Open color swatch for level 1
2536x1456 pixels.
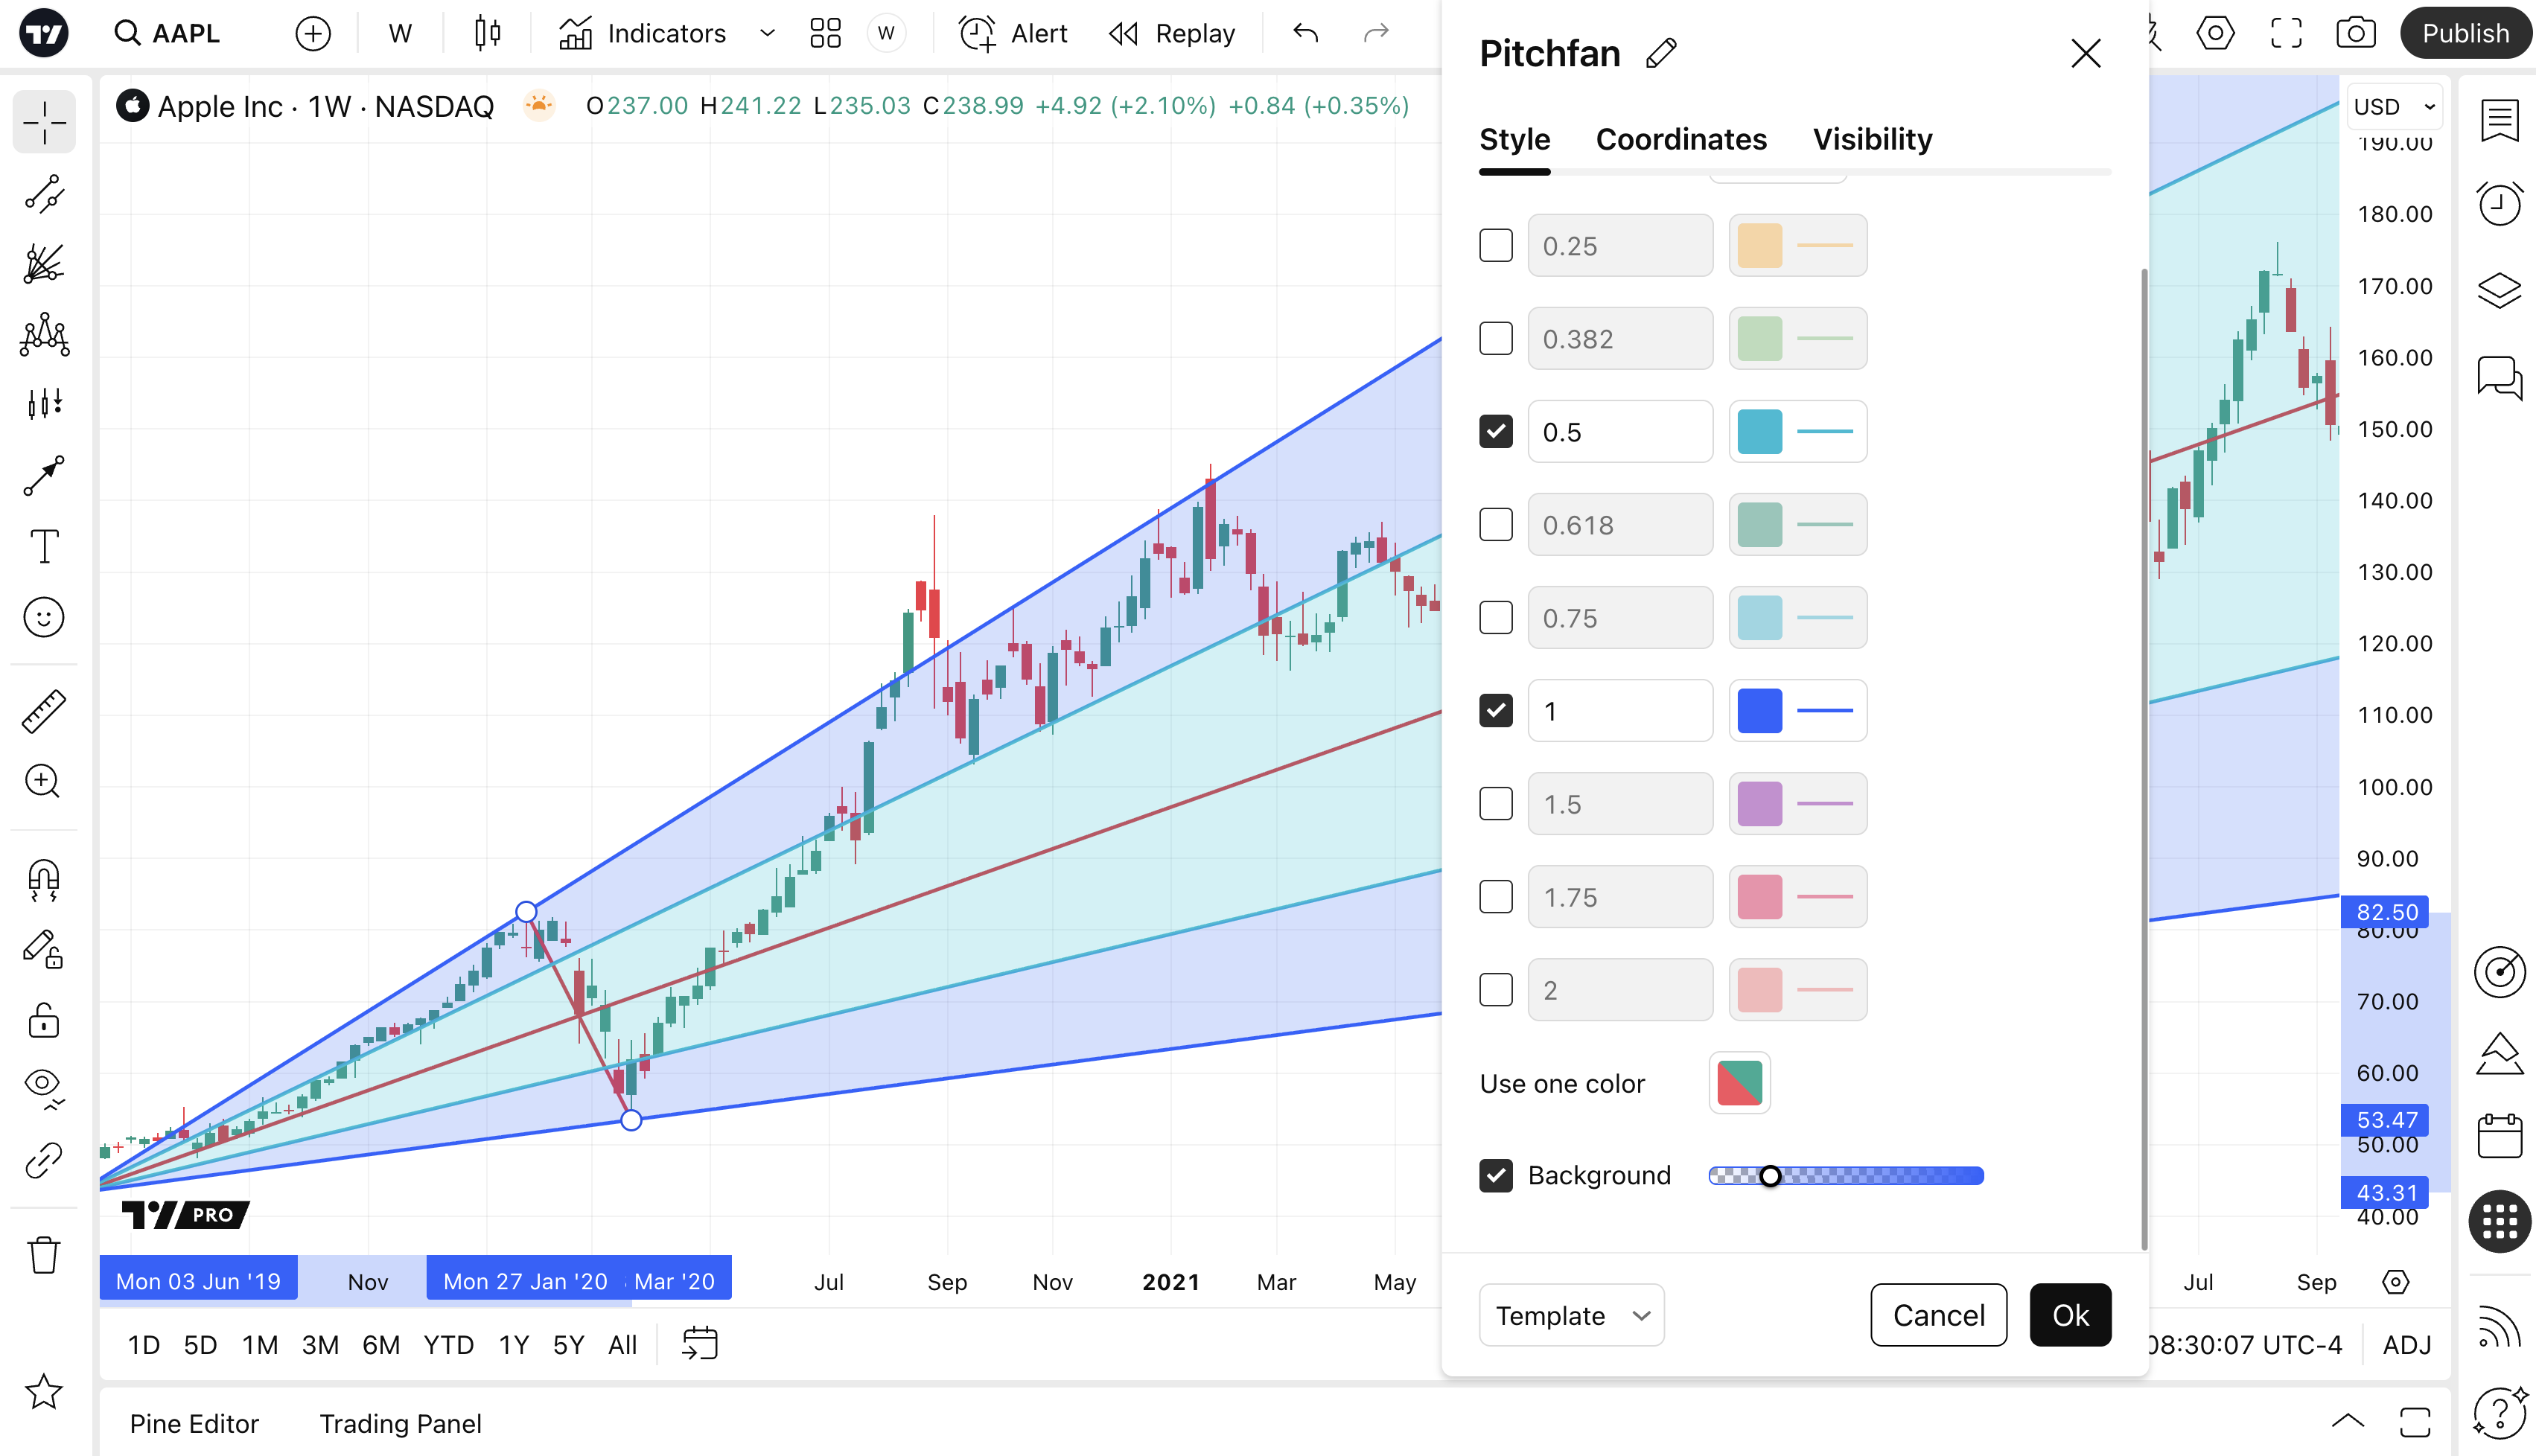pos(1760,711)
